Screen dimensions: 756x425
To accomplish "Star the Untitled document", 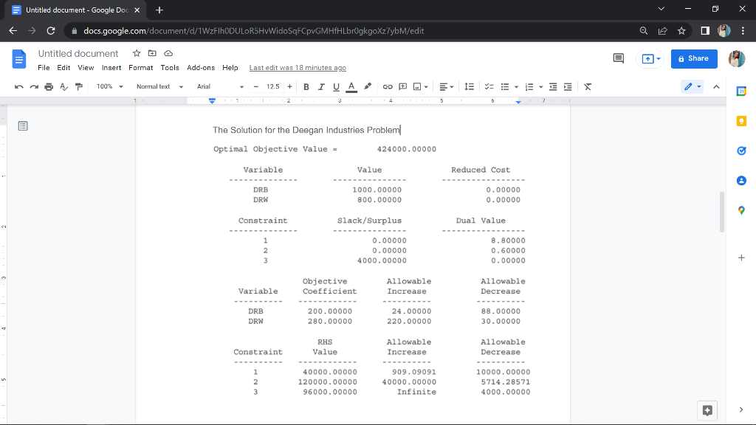I will tap(137, 53).
